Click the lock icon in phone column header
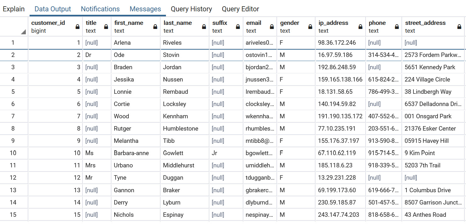This screenshot has height=224, width=466. pyautogui.click(x=397, y=27)
